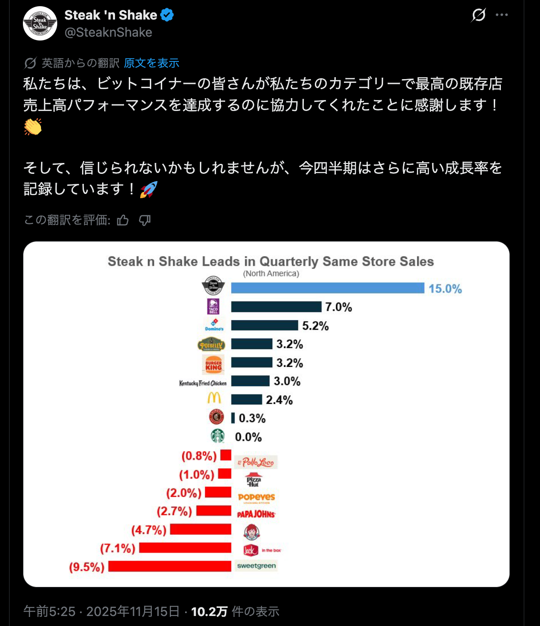
Task: Click the post timestamp 午前5:25 · 2025年11月15日
Action: tap(101, 611)
